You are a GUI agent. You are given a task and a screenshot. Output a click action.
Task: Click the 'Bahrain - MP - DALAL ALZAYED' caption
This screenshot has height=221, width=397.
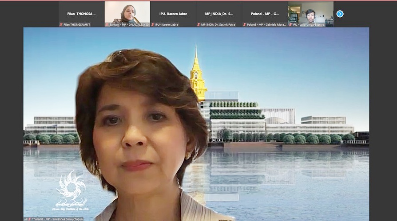[129, 25]
